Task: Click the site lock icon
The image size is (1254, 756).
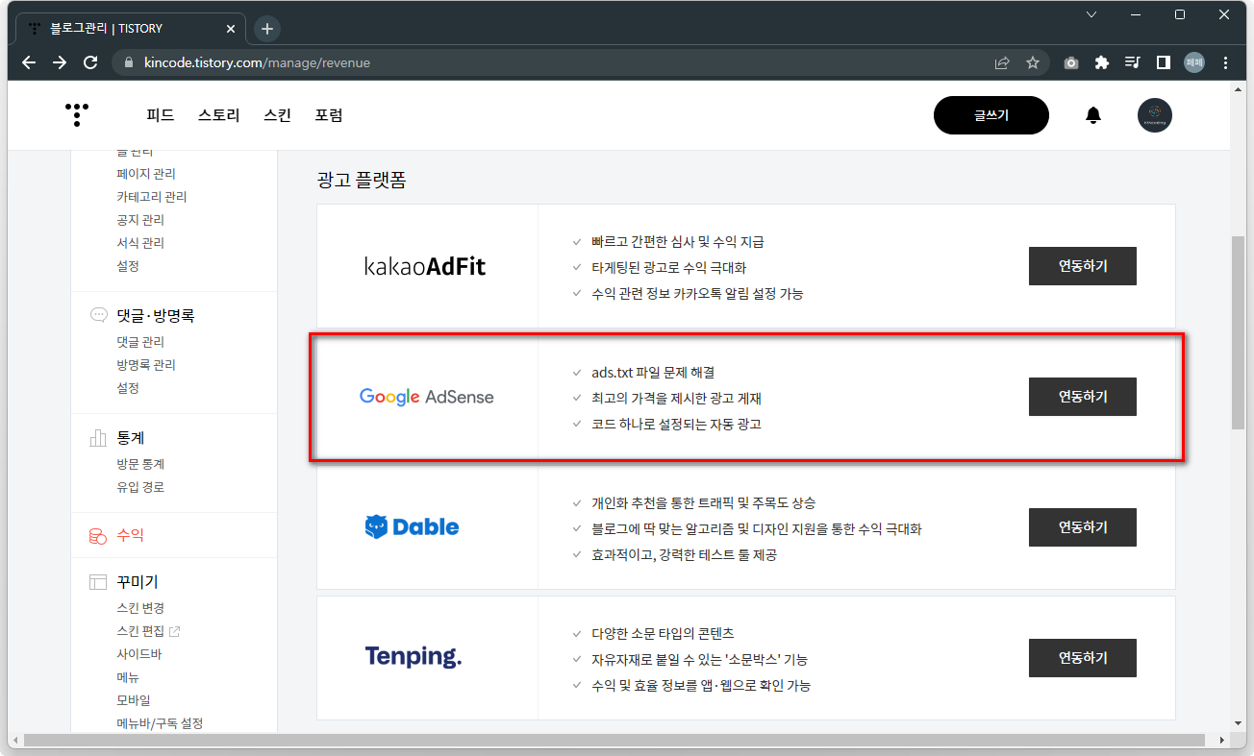Action: pos(129,62)
